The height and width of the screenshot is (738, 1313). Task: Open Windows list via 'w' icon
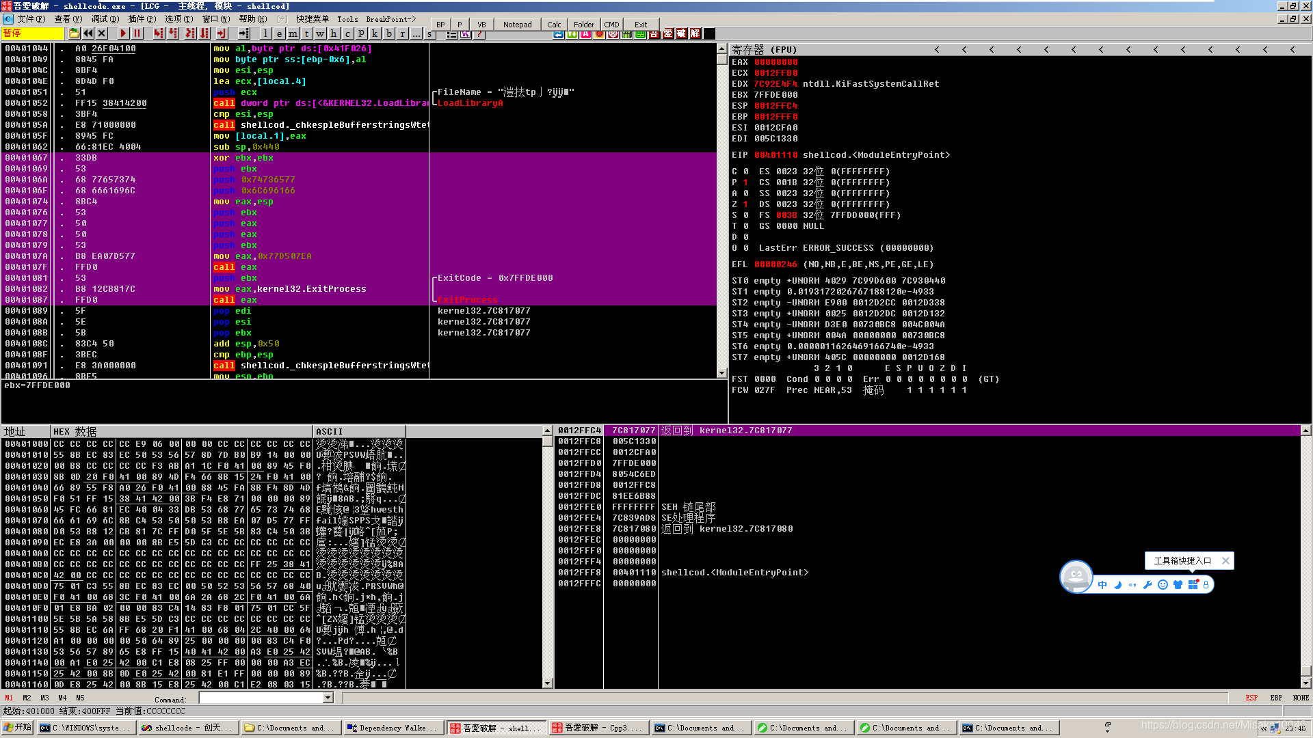[320, 33]
